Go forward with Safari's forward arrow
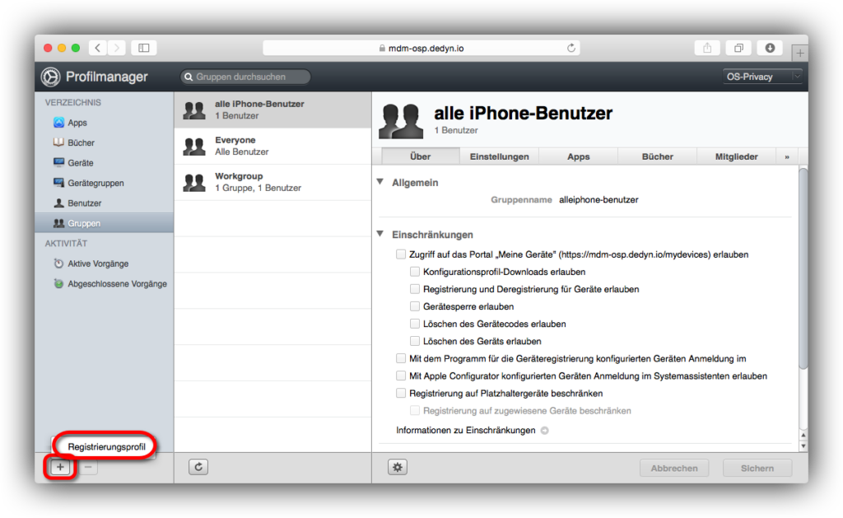Image resolution: width=843 pixels, height=518 pixels. pyautogui.click(x=116, y=48)
